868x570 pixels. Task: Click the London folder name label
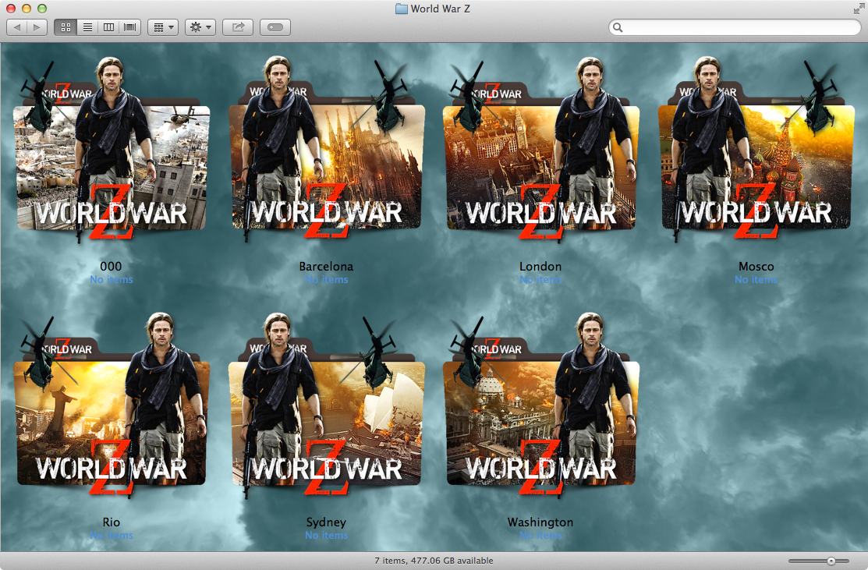point(540,266)
